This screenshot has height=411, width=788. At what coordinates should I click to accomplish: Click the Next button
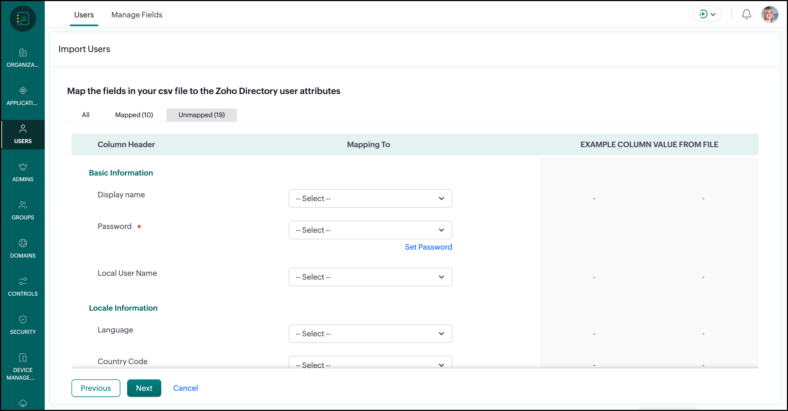tap(144, 388)
